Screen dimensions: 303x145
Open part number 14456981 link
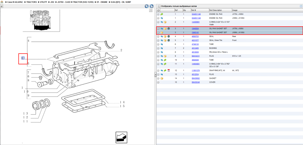(x=195, y=22)
